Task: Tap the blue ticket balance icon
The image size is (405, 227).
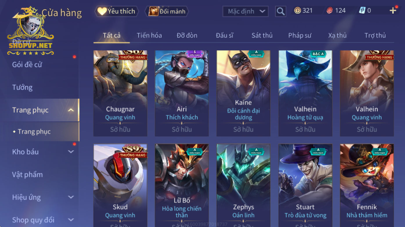Action: point(362,11)
